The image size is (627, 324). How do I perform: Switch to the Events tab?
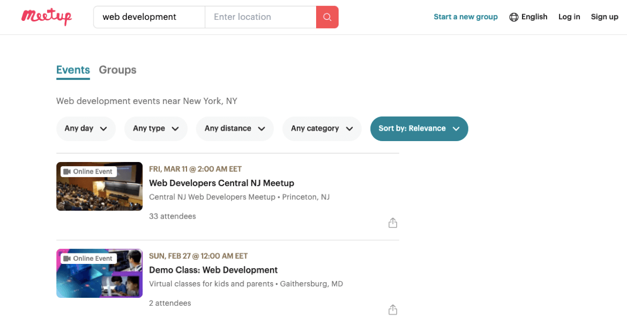click(x=73, y=70)
